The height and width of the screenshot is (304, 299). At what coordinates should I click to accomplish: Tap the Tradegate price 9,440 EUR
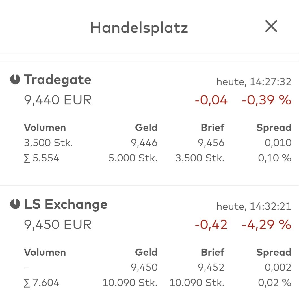(x=58, y=100)
